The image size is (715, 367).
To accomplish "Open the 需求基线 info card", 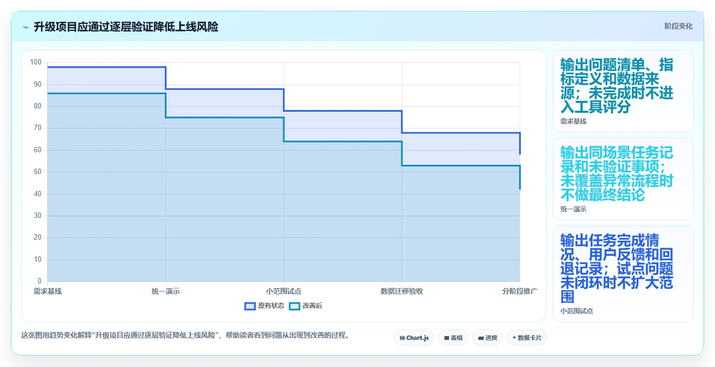I will pos(623,91).
